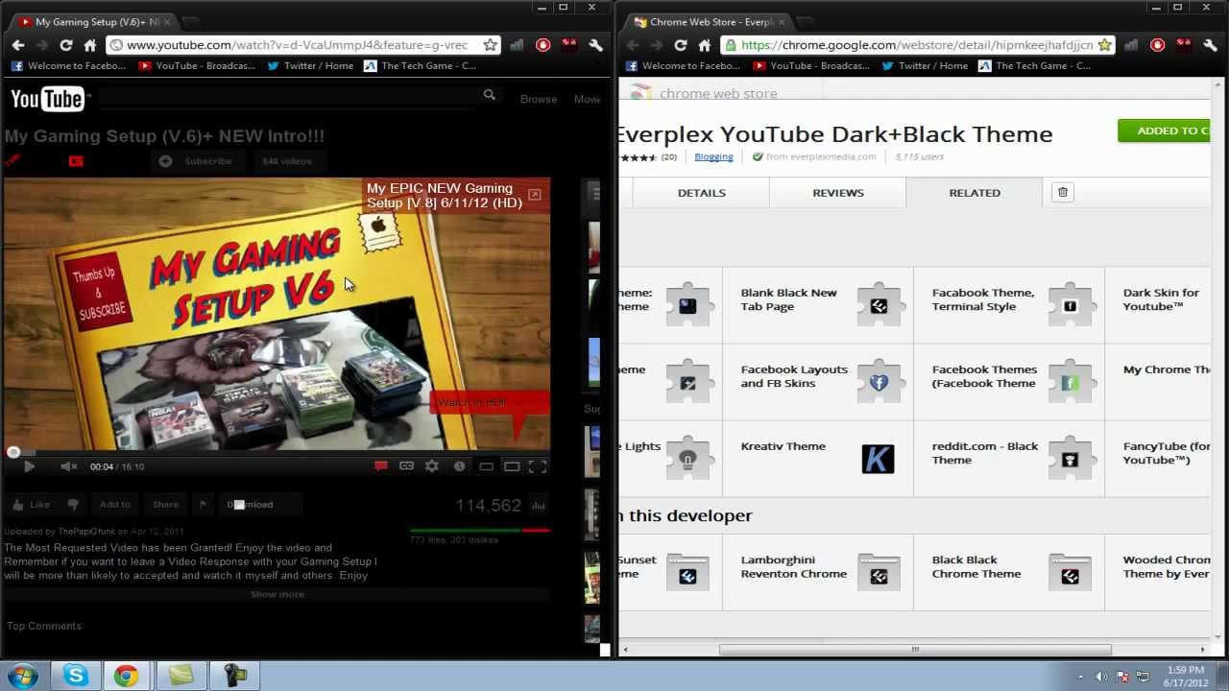Open the REVIEWS tab
The width and height of the screenshot is (1229, 691).
tap(838, 193)
